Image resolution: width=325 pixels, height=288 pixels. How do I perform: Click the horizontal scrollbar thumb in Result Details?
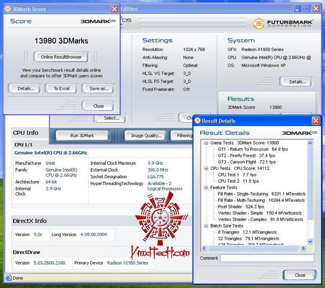coord(253,248)
